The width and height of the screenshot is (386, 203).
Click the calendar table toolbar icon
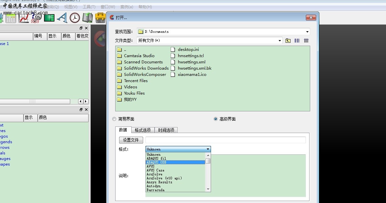pyautogui.click(x=11, y=18)
